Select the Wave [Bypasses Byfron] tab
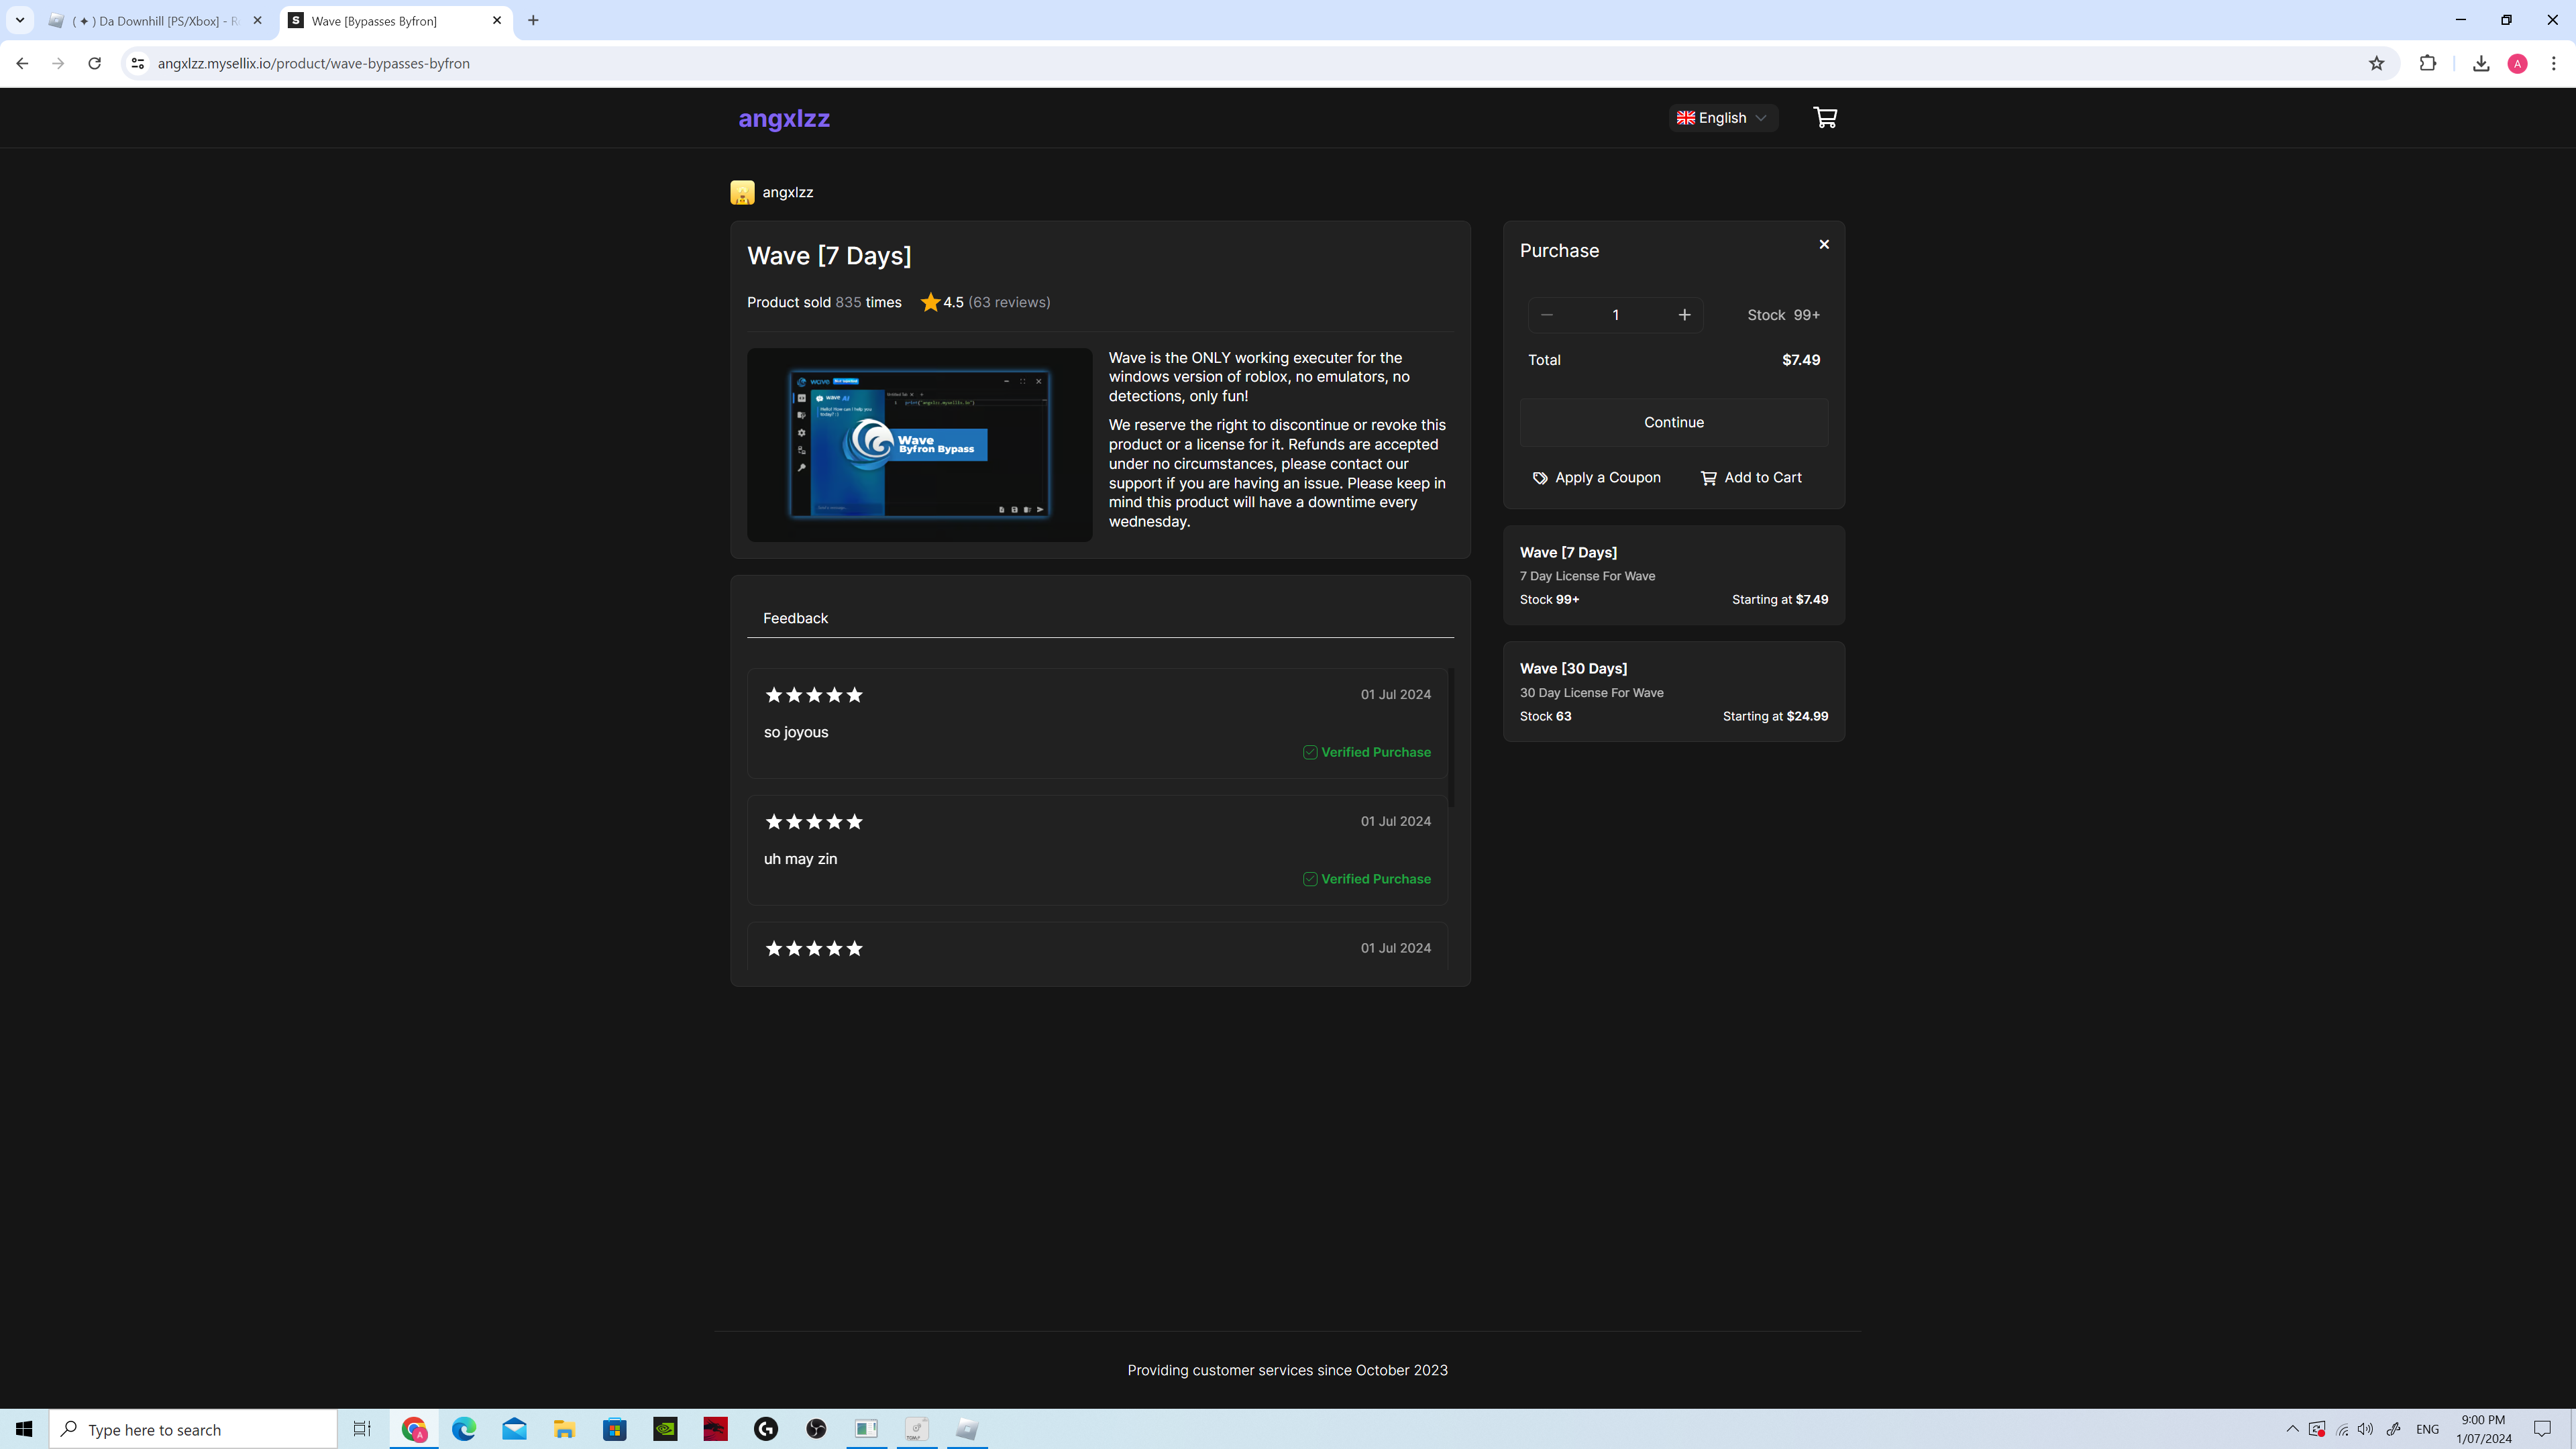This screenshot has height=1449, width=2576. (x=396, y=20)
